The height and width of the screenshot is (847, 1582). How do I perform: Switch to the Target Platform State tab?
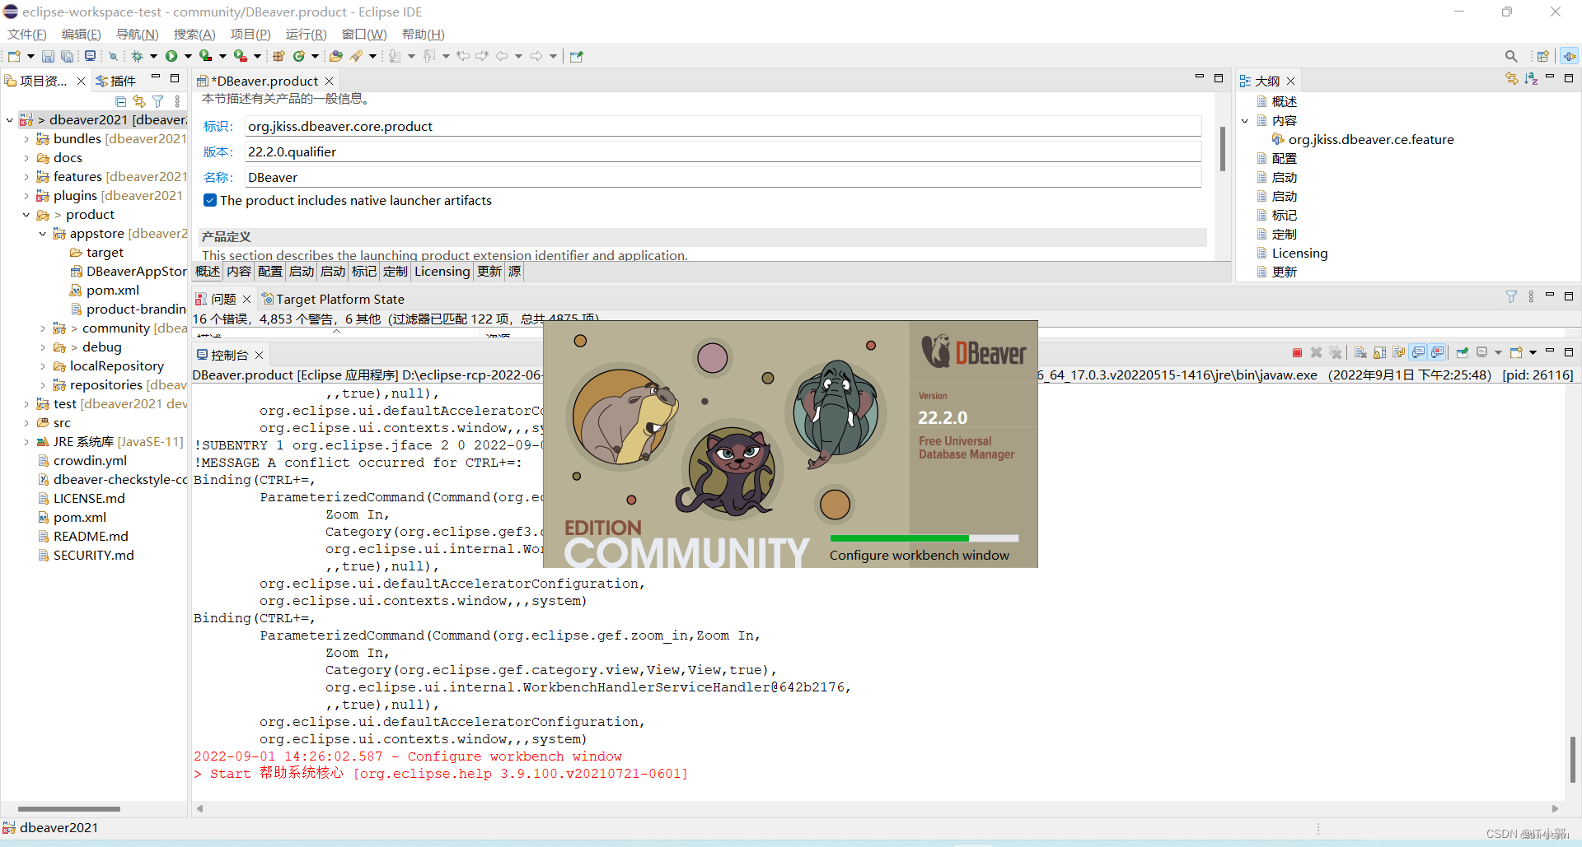(x=333, y=299)
